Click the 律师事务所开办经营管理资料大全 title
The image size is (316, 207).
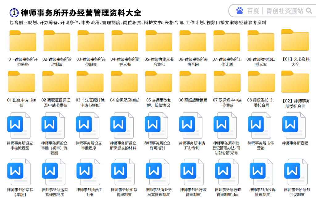[81, 13]
